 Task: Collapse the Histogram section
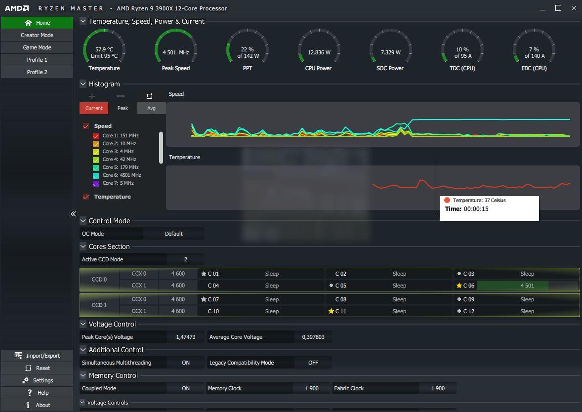(x=83, y=84)
